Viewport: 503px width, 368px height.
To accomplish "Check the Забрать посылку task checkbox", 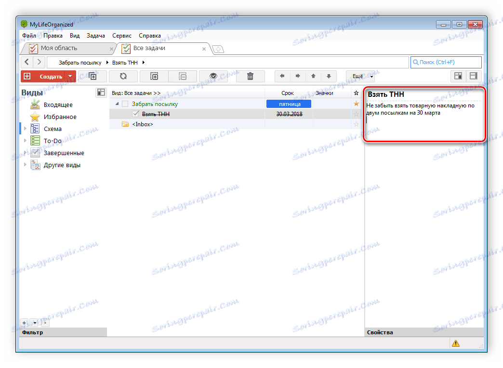I will point(125,104).
